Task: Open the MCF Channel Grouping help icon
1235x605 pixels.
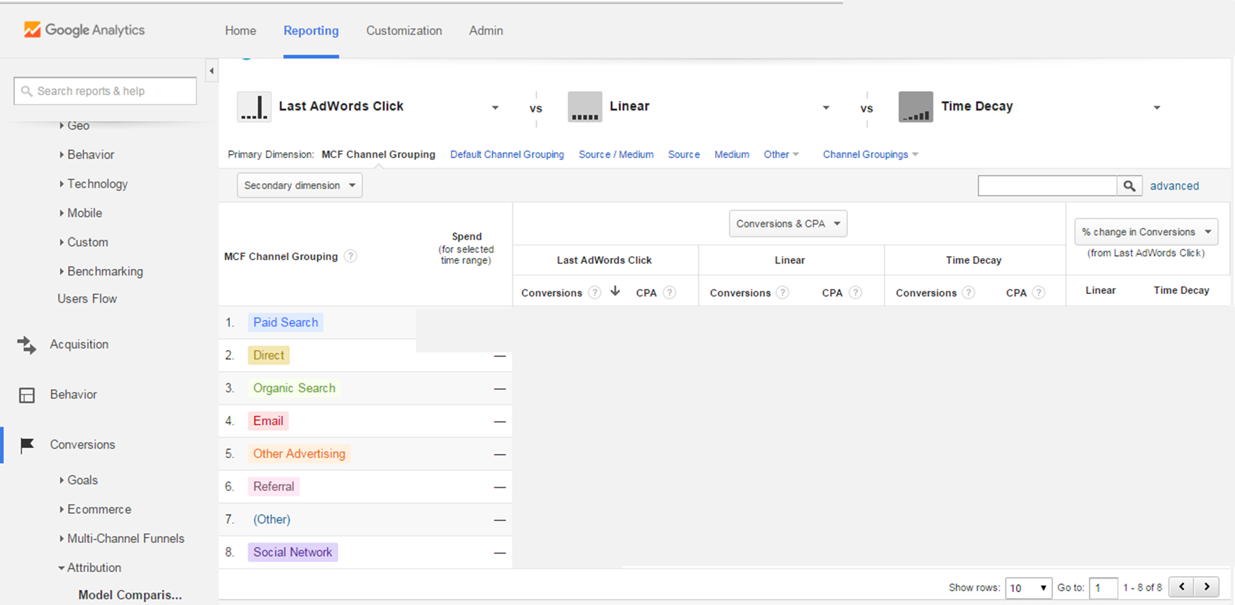Action: [x=350, y=256]
